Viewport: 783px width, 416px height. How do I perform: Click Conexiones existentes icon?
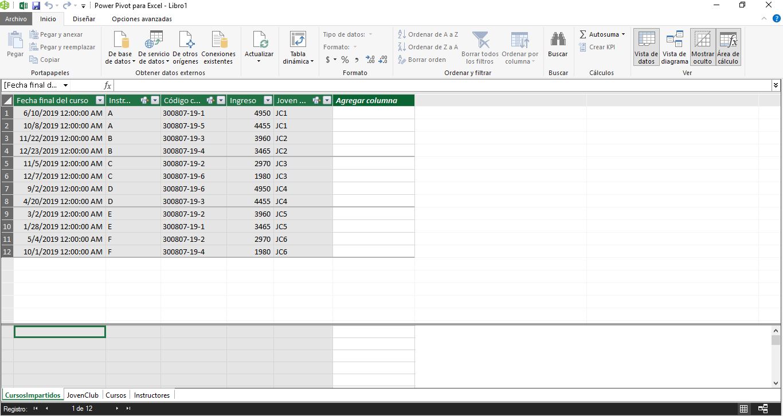[218, 41]
